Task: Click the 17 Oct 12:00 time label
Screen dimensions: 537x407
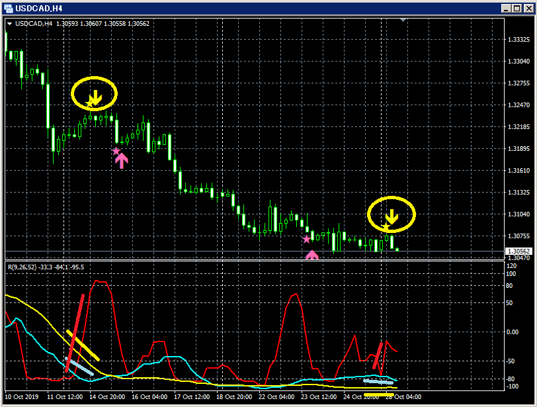Action: coord(192,396)
